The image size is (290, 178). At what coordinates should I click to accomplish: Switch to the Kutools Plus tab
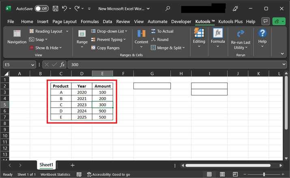pos(231,22)
